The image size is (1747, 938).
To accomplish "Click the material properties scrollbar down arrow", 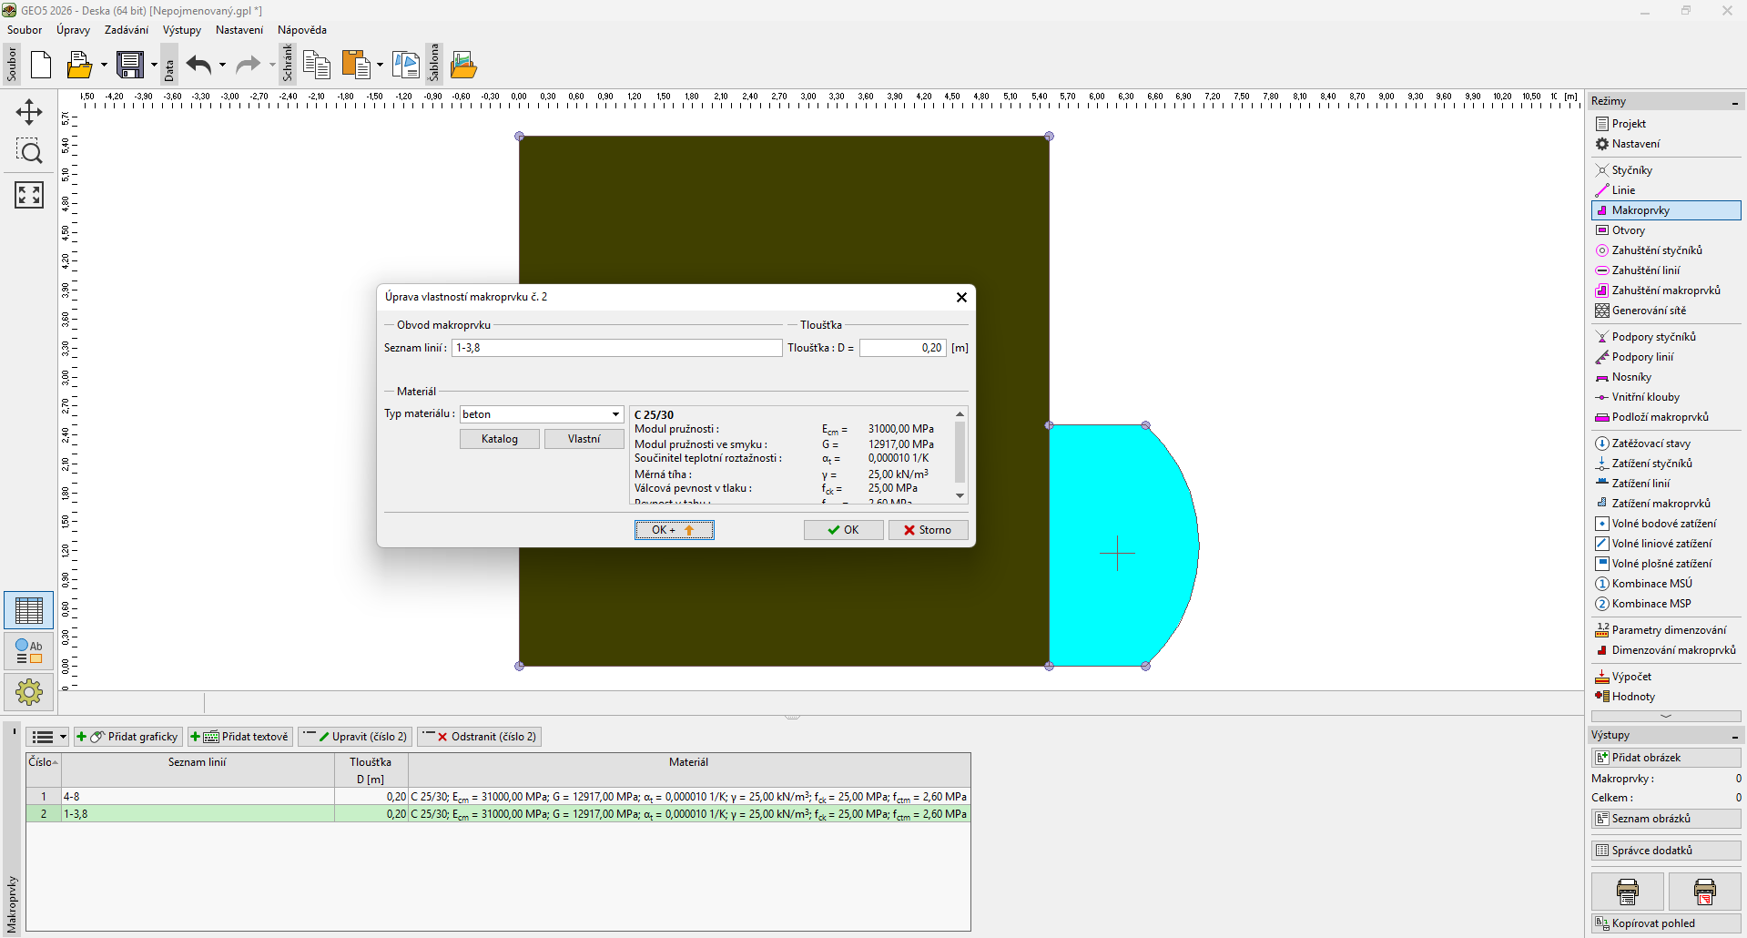I will (960, 495).
